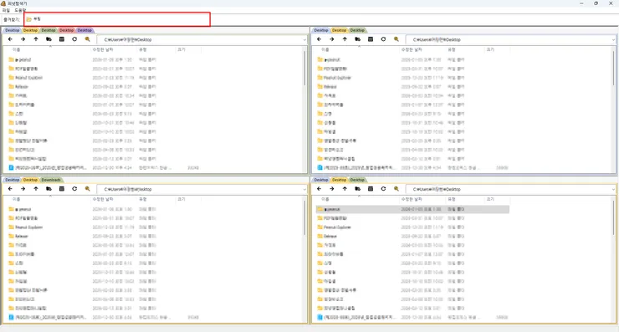Go back in the bottom-right pane
This screenshot has height=332, width=619.
pos(319,189)
